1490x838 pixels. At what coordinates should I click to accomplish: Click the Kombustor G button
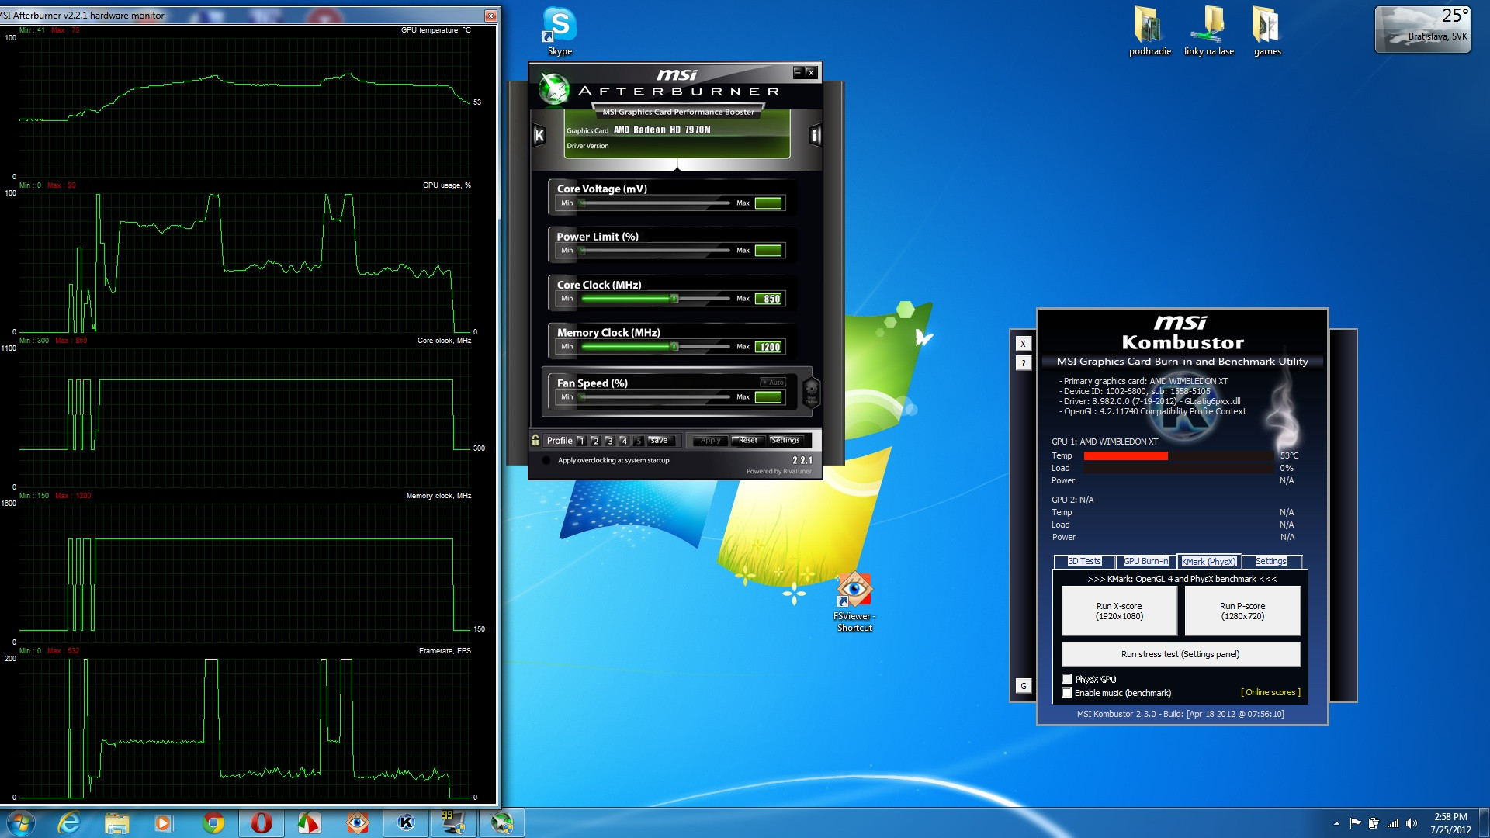click(1023, 685)
